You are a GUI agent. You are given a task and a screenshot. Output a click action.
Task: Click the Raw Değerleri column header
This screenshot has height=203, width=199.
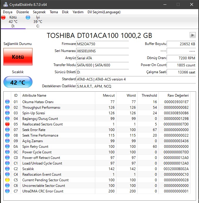click(x=178, y=95)
